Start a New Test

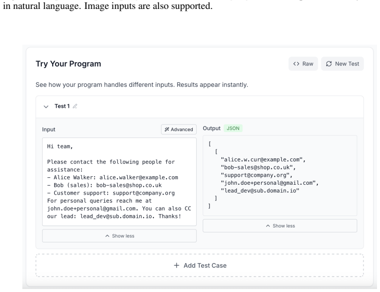tap(342, 64)
